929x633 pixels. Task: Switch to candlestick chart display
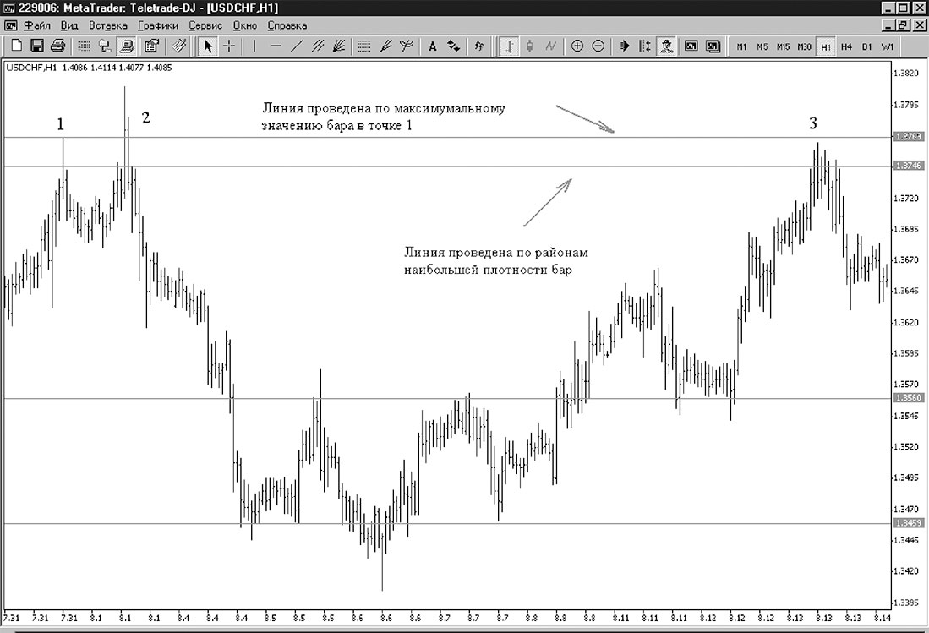pos(530,46)
